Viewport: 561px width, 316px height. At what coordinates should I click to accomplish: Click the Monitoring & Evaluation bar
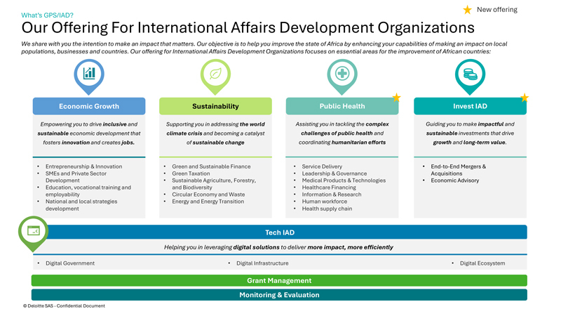pos(279,295)
